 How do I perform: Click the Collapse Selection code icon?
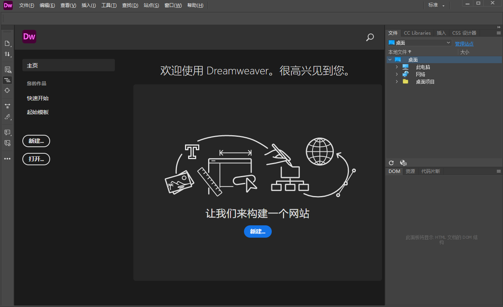point(7,106)
